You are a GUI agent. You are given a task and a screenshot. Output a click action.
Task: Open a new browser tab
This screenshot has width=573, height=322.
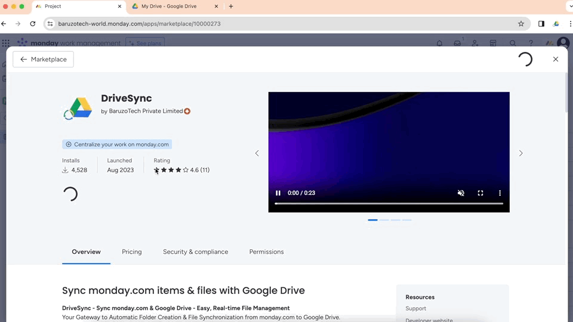(x=231, y=6)
